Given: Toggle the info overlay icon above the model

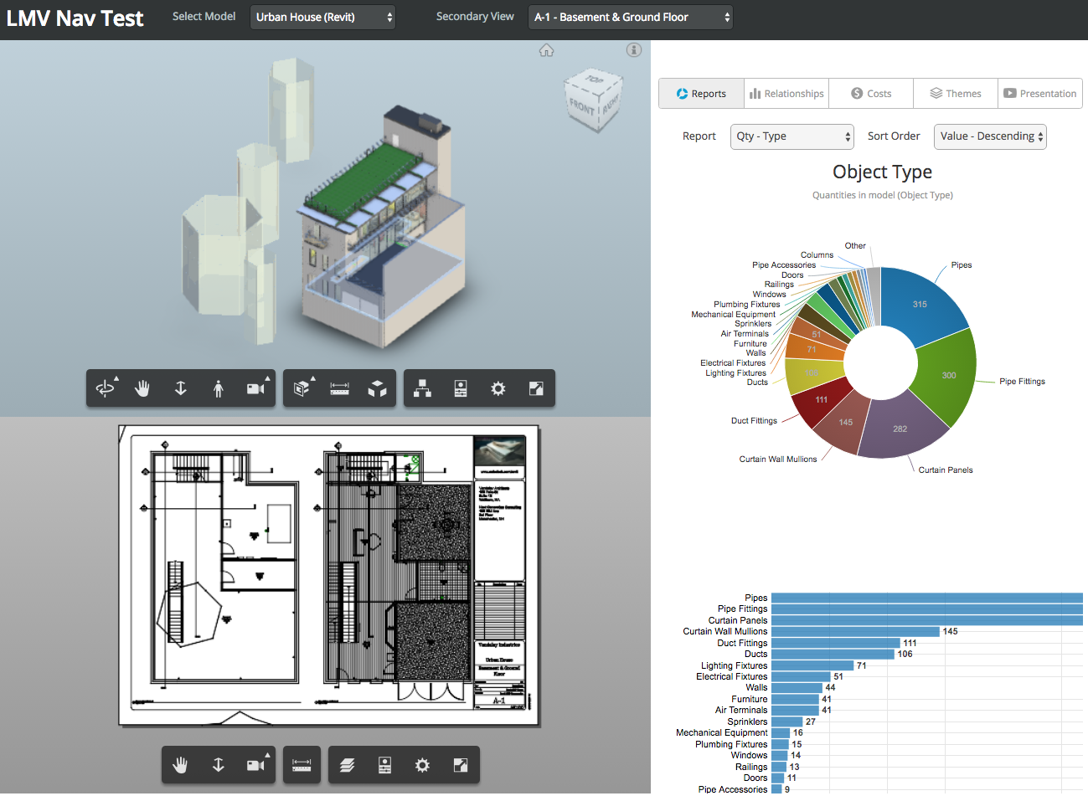Looking at the screenshot, I should click(x=634, y=50).
